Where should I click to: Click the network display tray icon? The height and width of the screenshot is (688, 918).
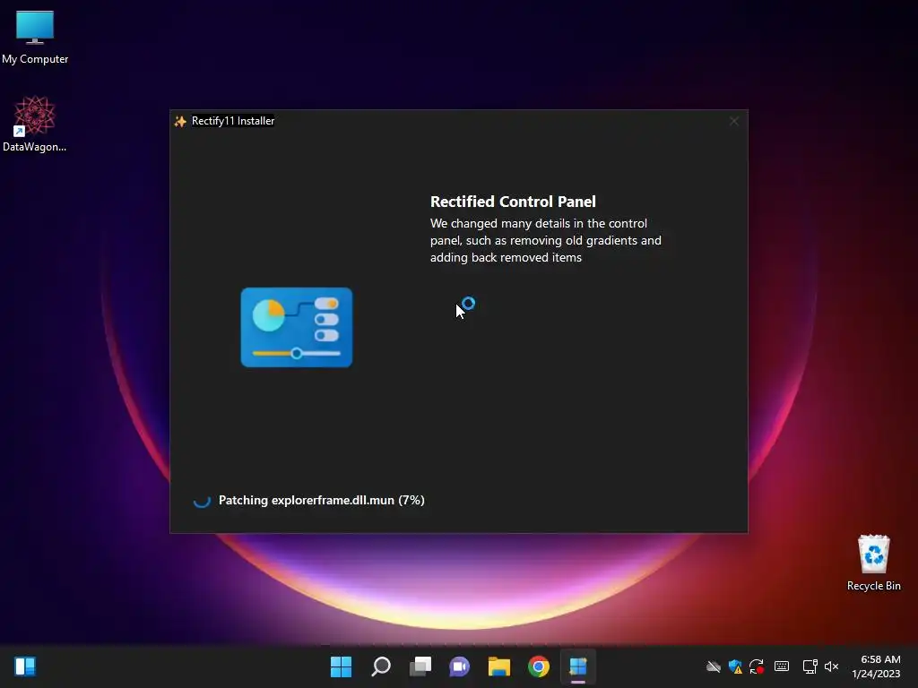click(810, 666)
